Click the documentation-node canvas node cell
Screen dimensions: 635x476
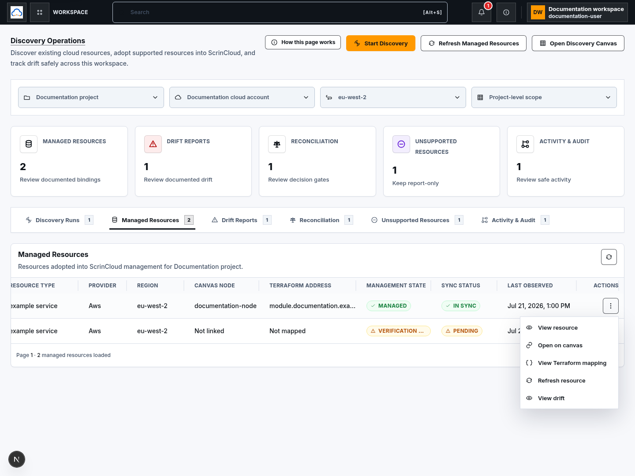(x=225, y=306)
